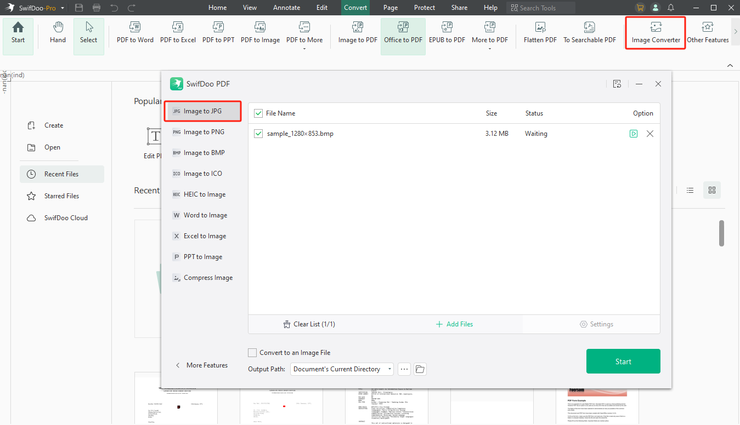Open the Office to PDF tool
Viewport: 740px width, 425px height.
tap(403, 36)
